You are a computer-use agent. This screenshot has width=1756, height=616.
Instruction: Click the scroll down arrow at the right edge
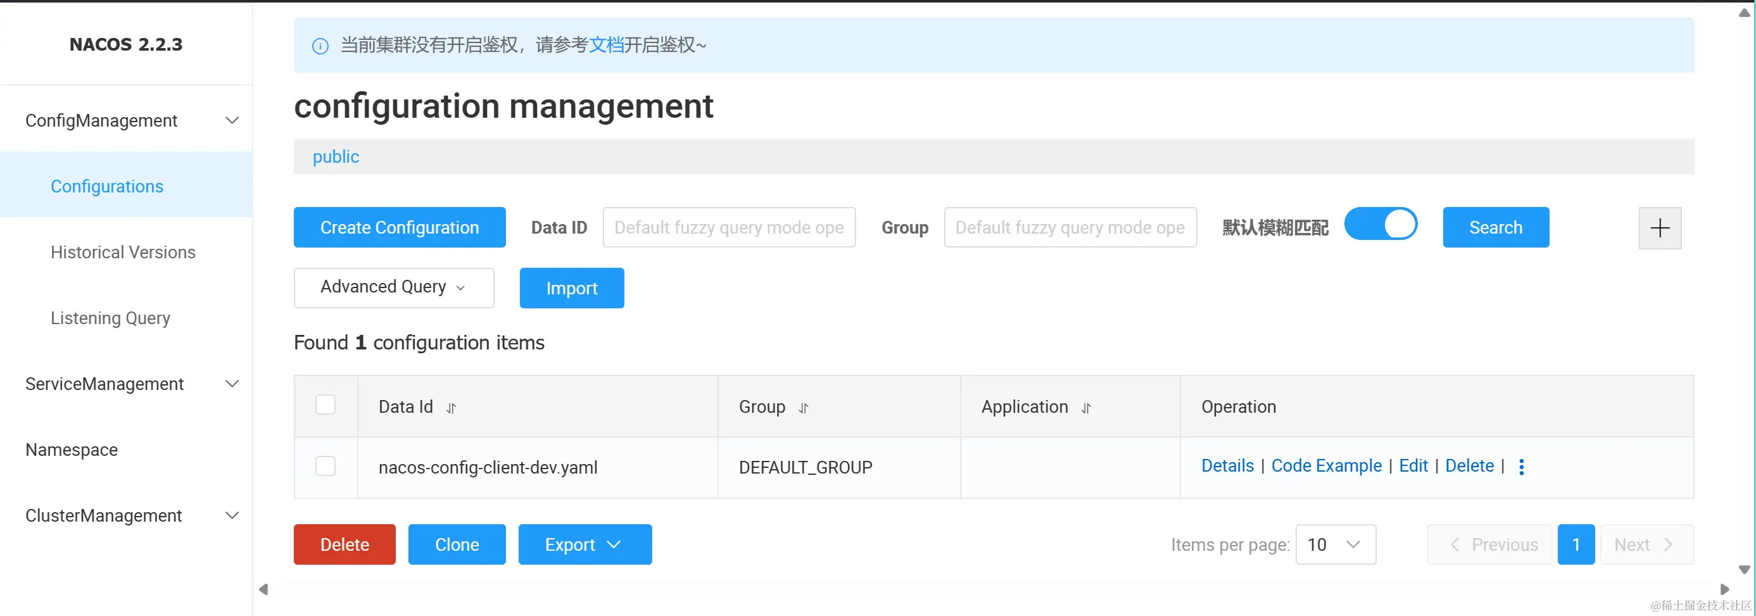coord(1745,570)
